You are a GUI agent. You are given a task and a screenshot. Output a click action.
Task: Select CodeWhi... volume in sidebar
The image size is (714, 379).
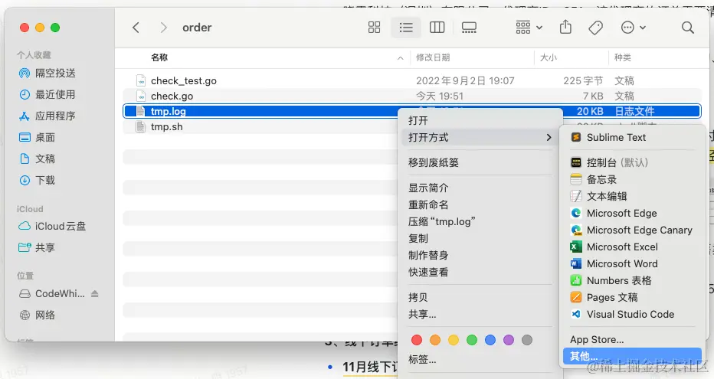pyautogui.click(x=52, y=293)
